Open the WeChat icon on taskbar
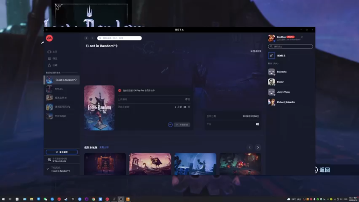The height and width of the screenshot is (202, 359). (45, 199)
